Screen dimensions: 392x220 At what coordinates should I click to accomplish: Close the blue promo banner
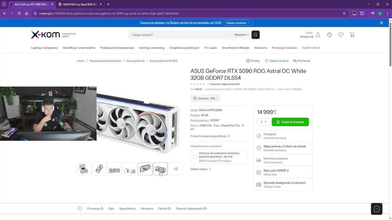382,23
